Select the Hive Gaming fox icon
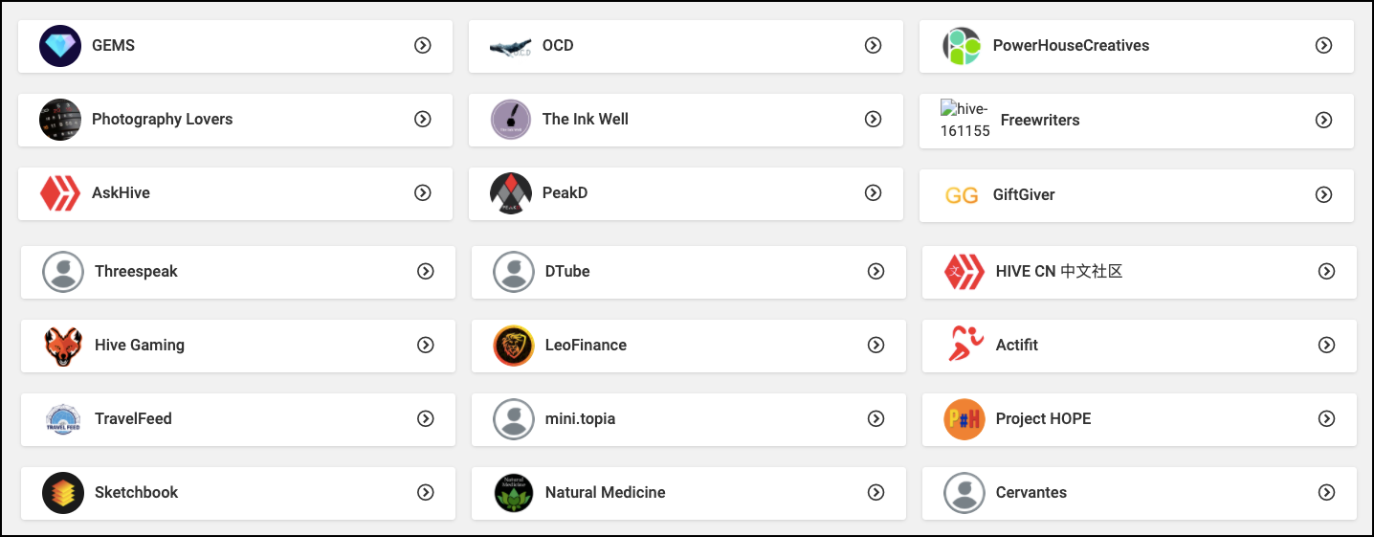Image resolution: width=1374 pixels, height=537 pixels. coord(63,346)
